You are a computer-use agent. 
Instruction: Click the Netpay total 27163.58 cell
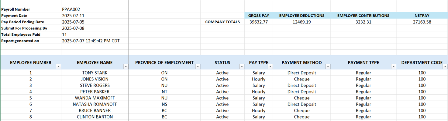click(422, 22)
